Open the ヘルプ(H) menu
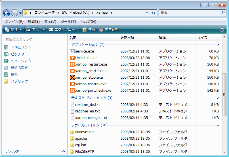 (88, 22)
